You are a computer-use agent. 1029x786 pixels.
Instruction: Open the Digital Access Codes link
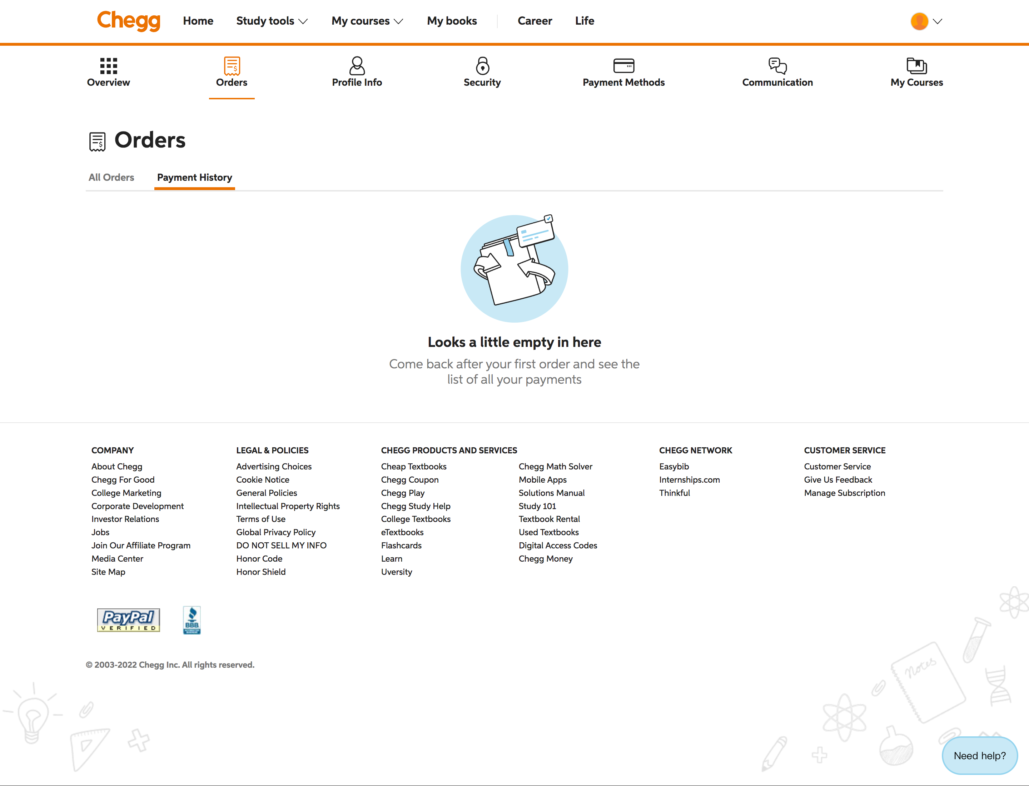(558, 546)
